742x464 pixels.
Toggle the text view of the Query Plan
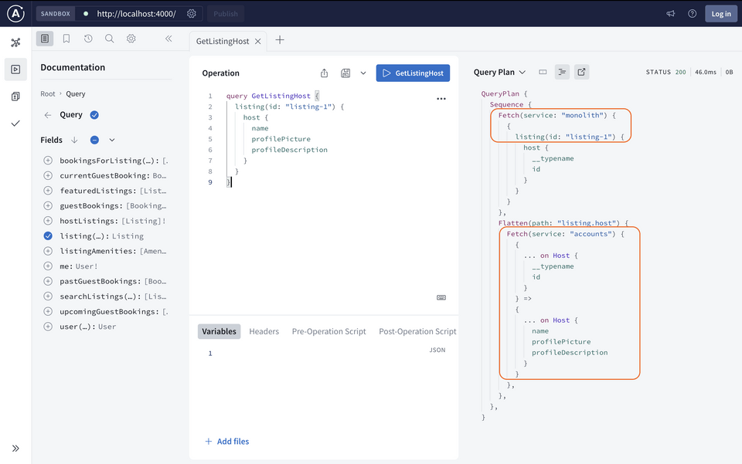pos(562,72)
